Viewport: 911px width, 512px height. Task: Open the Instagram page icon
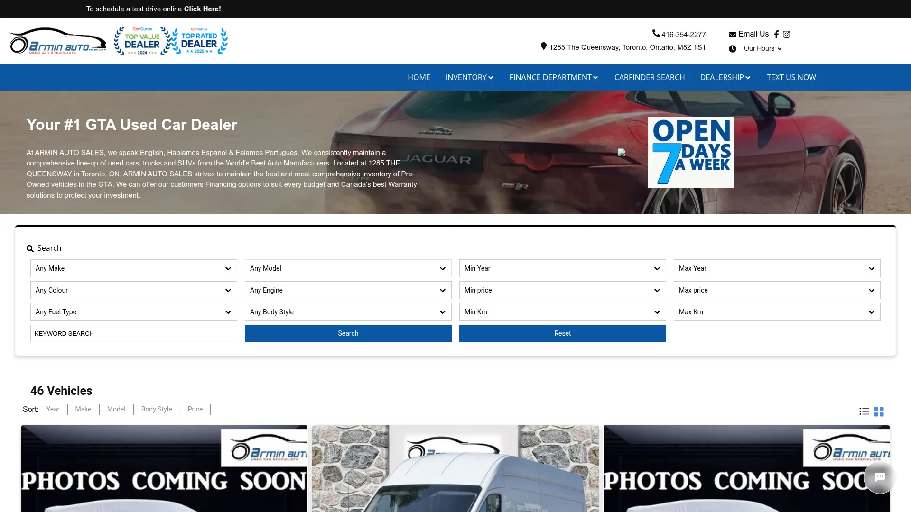[x=786, y=34]
